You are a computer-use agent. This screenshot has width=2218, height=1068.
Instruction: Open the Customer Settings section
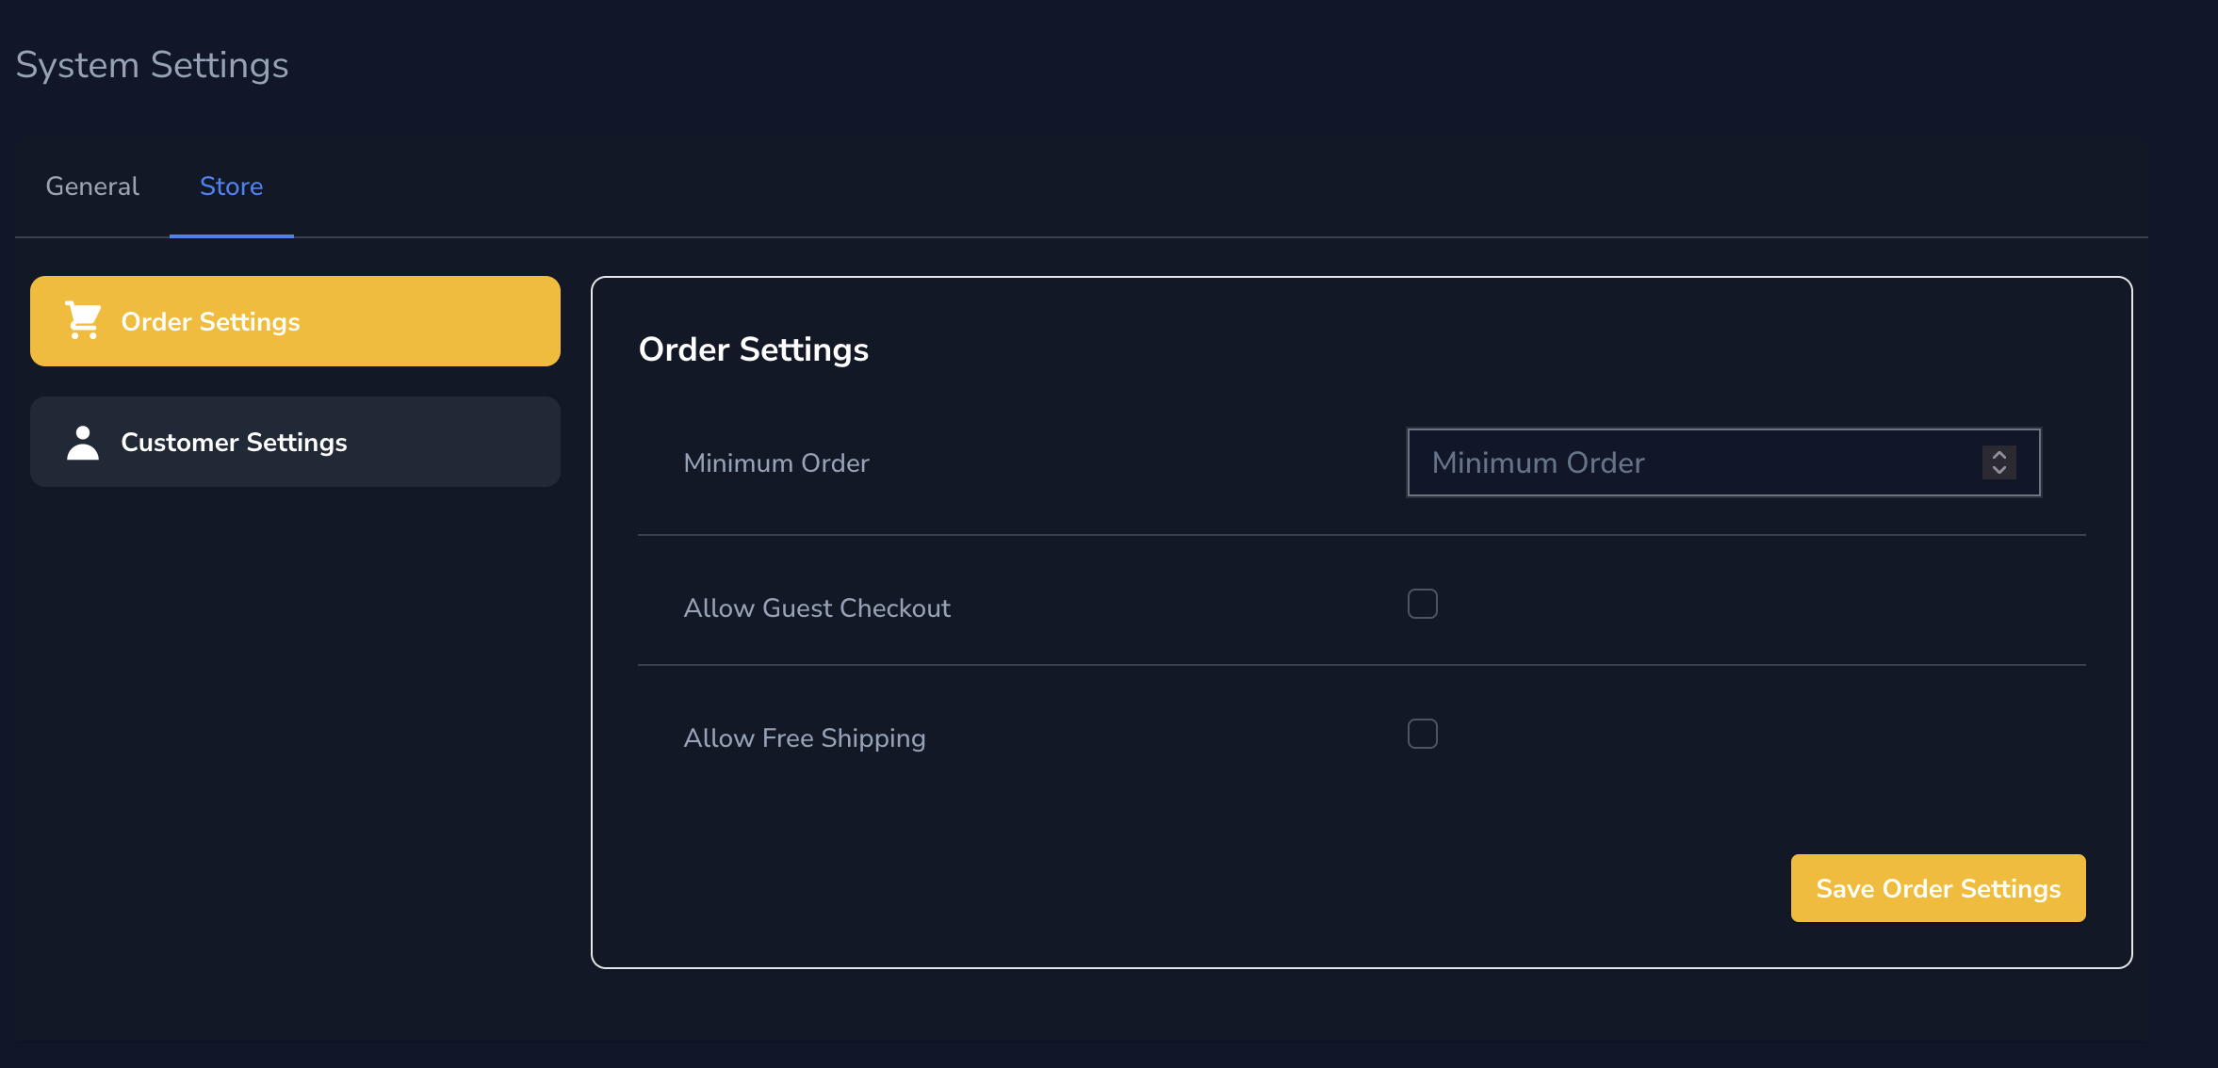coord(295,442)
